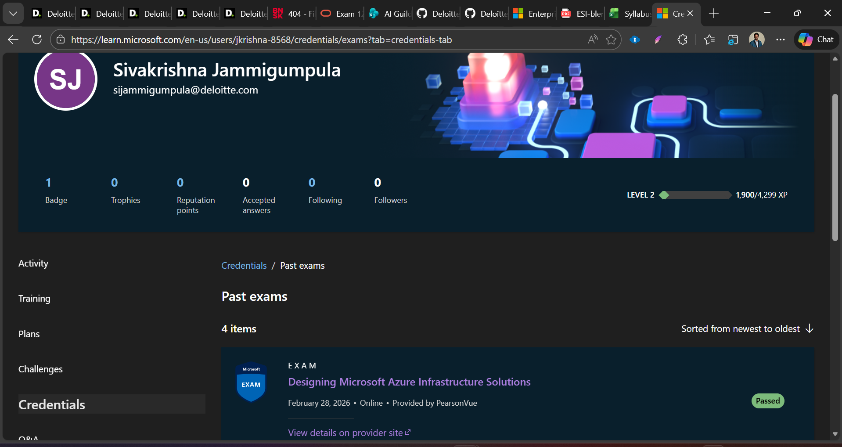The image size is (842, 447).
Task: Click the 0 Followers stat
Action: tap(391, 191)
